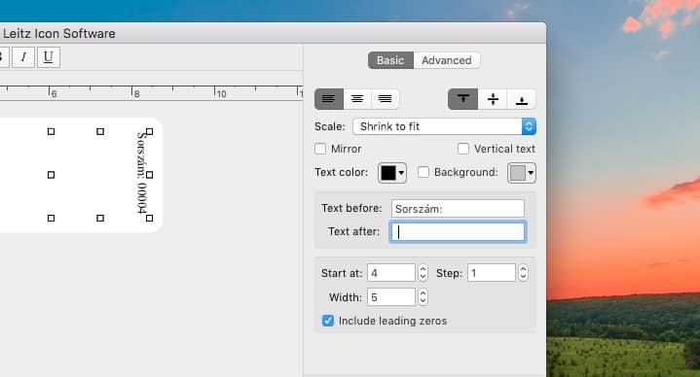Select the rotated Sorszám: 00004 label text
The image size is (700, 377).
[142, 172]
